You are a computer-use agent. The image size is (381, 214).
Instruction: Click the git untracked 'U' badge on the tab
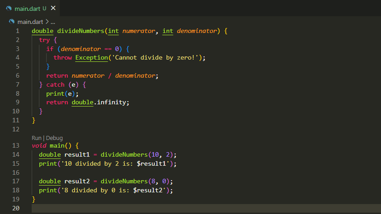click(x=44, y=9)
